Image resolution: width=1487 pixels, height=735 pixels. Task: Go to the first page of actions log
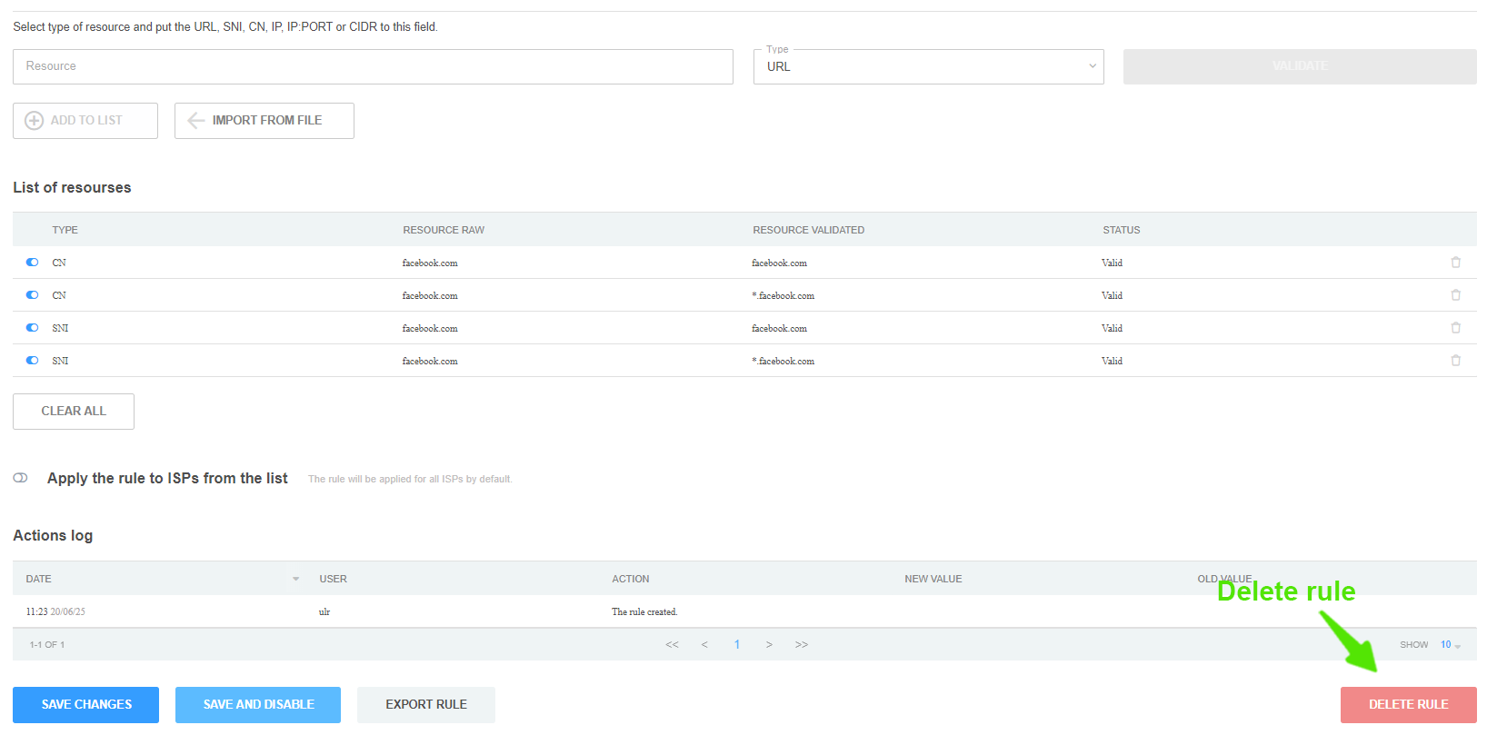(x=672, y=645)
